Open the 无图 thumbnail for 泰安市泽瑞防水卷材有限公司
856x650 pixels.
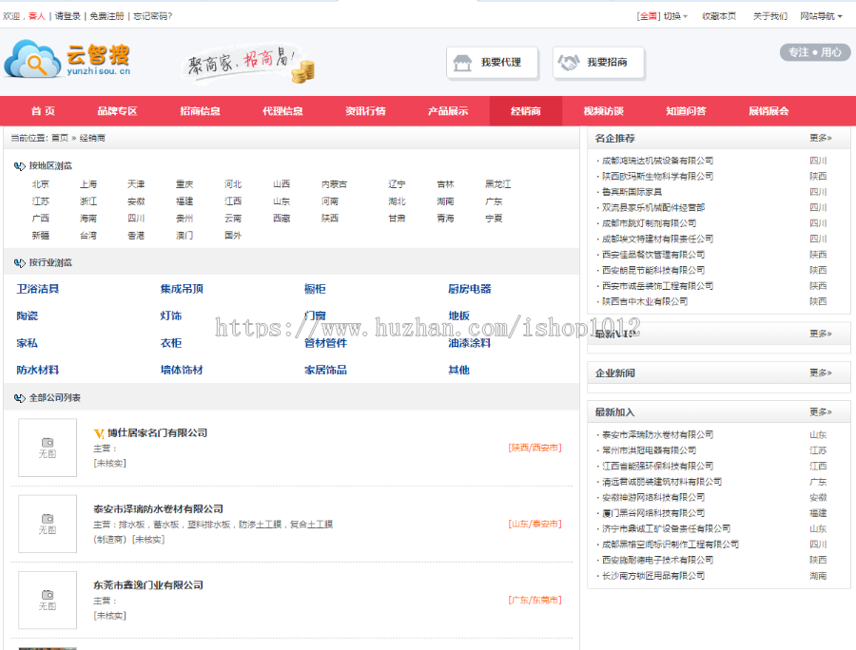pos(48,524)
